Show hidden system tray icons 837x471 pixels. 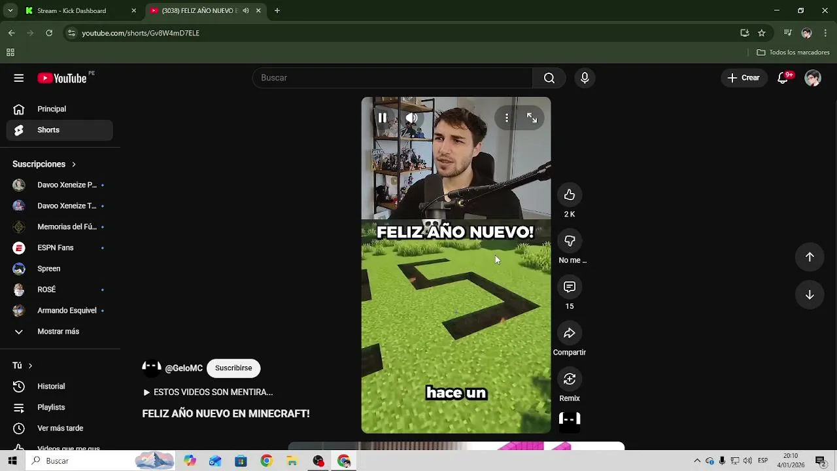click(697, 461)
